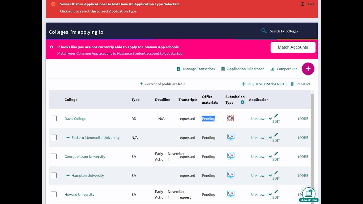363x204 pixels.
Task: Click the College column header
Action: tap(71, 99)
